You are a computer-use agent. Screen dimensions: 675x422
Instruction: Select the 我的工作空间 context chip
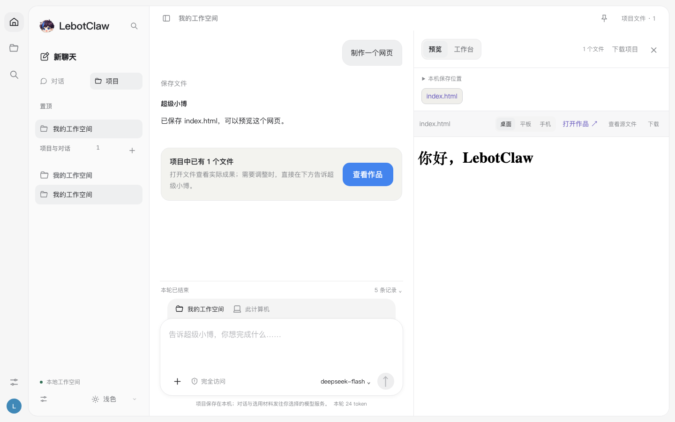pos(200,309)
